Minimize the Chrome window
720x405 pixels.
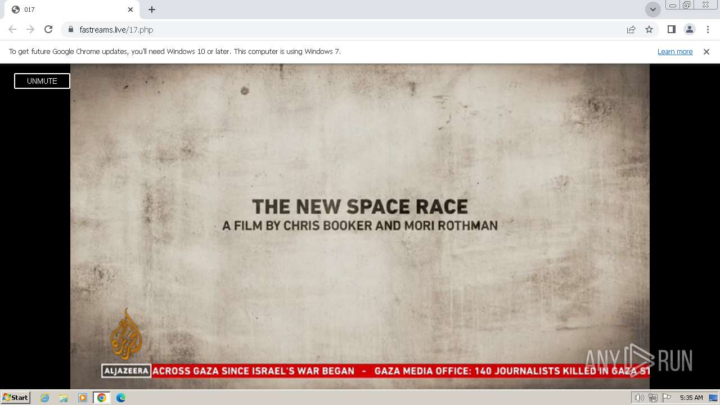coord(673,5)
